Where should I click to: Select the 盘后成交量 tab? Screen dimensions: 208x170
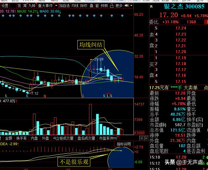tap(86, 138)
